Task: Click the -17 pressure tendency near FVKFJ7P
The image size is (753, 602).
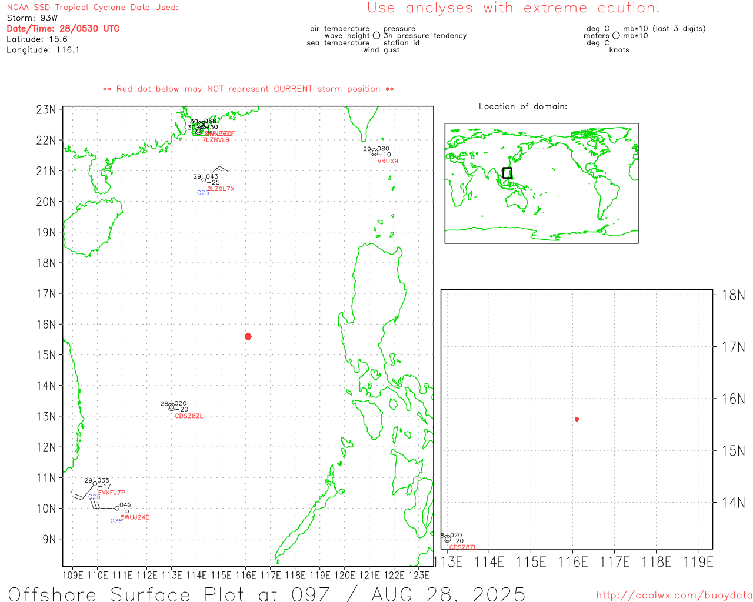Action: click(x=104, y=487)
